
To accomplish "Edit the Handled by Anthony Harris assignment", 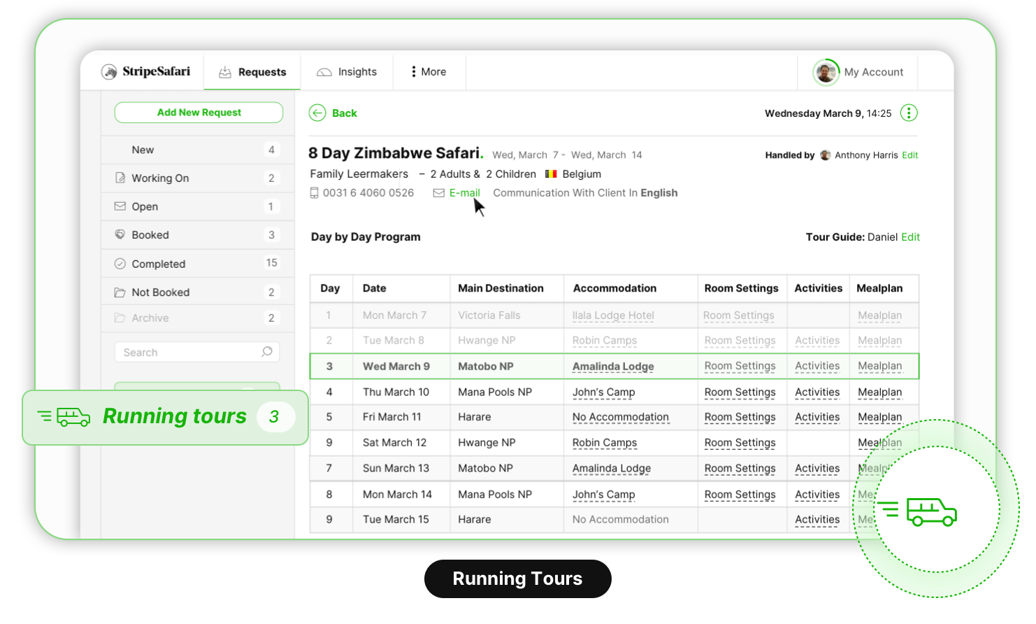I will click(909, 155).
